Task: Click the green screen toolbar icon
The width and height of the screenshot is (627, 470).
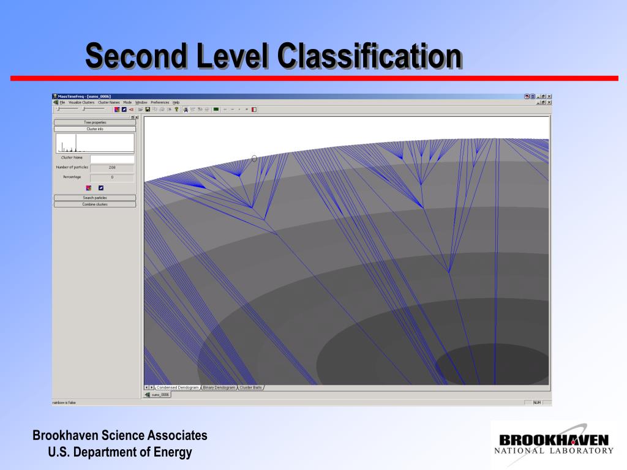Action: pos(216,109)
